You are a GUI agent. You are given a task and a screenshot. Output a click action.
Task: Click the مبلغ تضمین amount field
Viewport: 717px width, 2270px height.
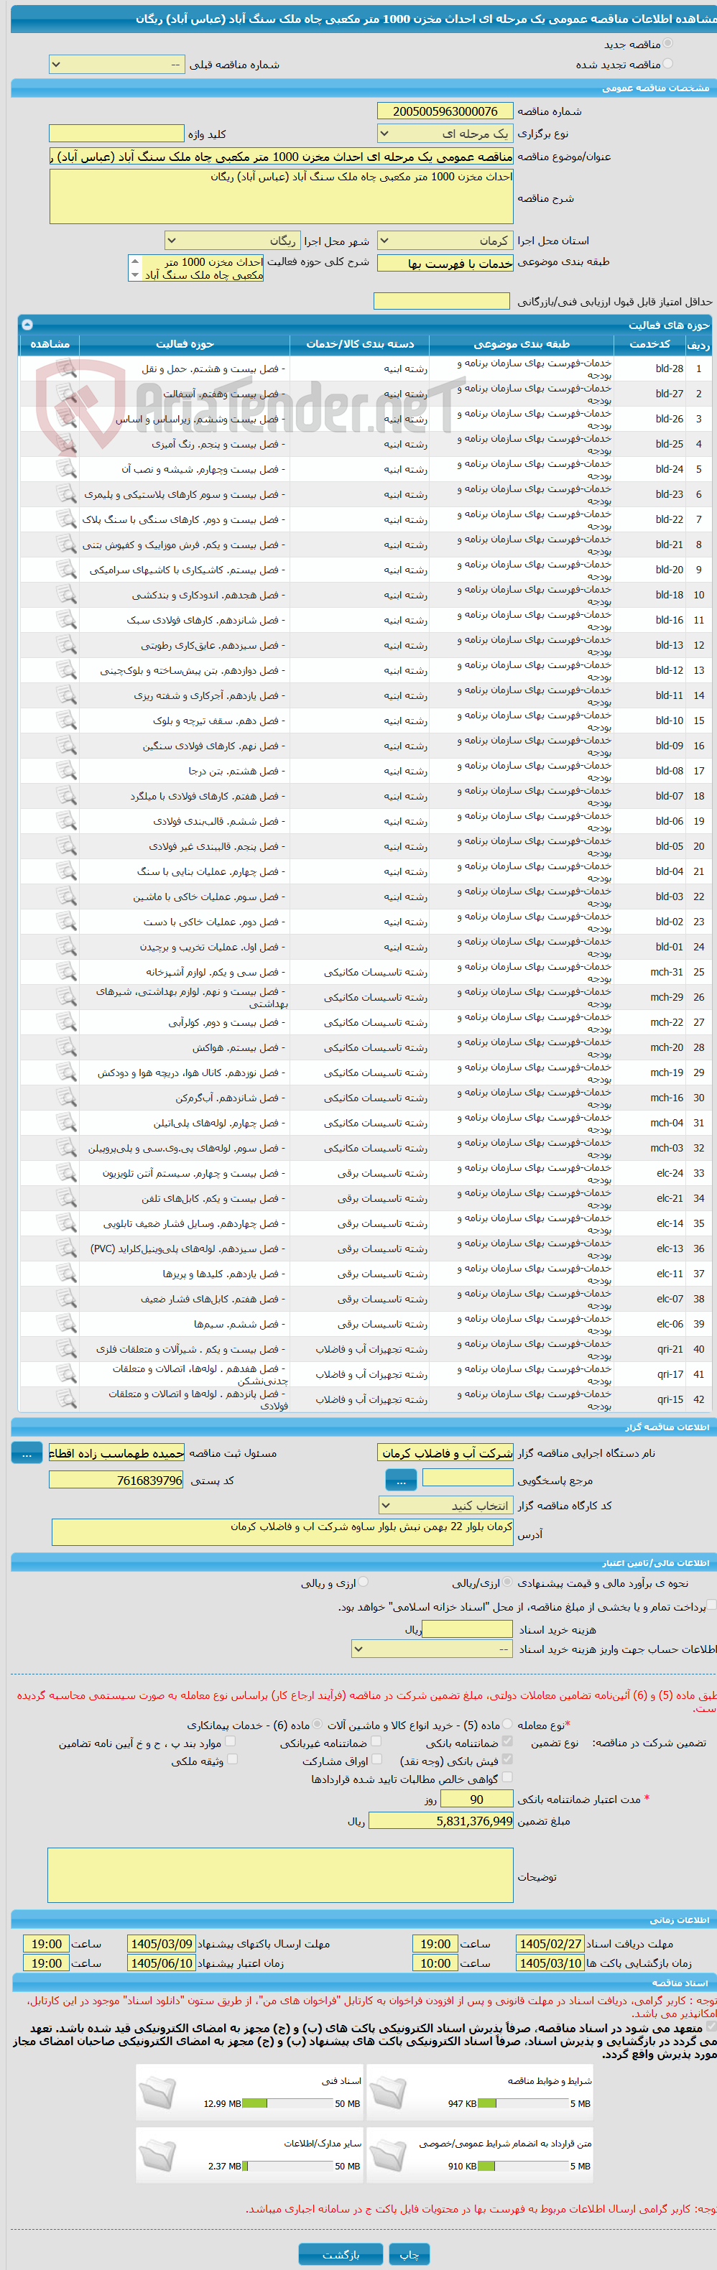441,1822
